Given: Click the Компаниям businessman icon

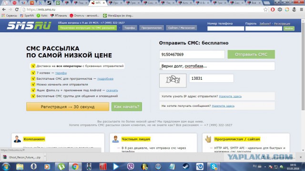Looking at the screenshot, I should tap(17, 139).
